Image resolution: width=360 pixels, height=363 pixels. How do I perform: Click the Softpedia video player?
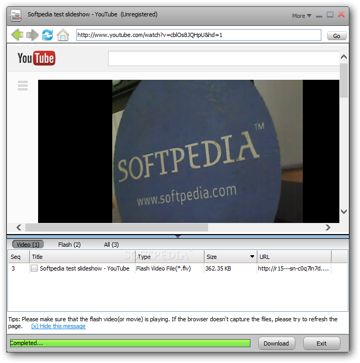pyautogui.click(x=188, y=151)
